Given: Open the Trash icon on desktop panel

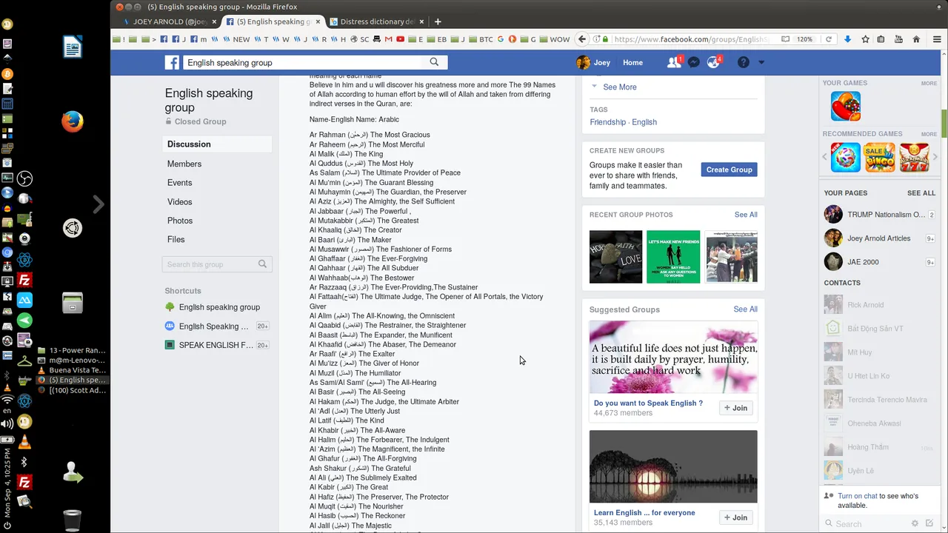Looking at the screenshot, I should (73, 520).
